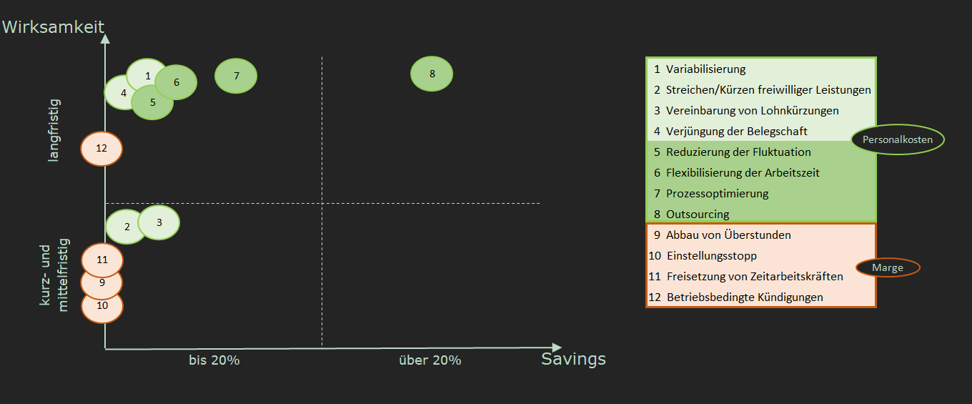Select bubble number 1 at top
972x404 pixels.
[x=147, y=76]
